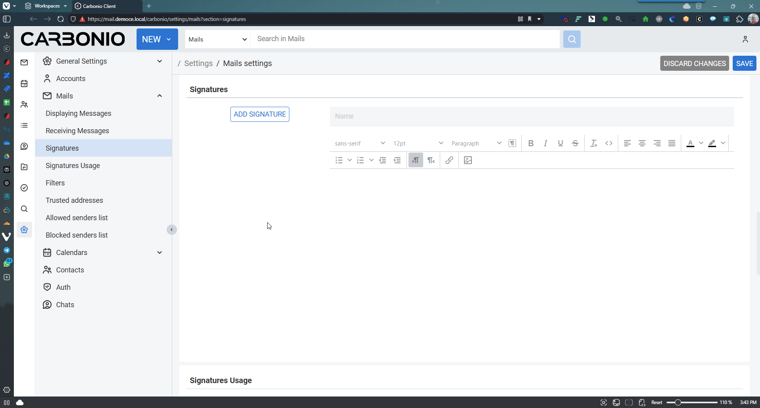
Task: Open bullet list style dropdown
Action: [x=350, y=160]
